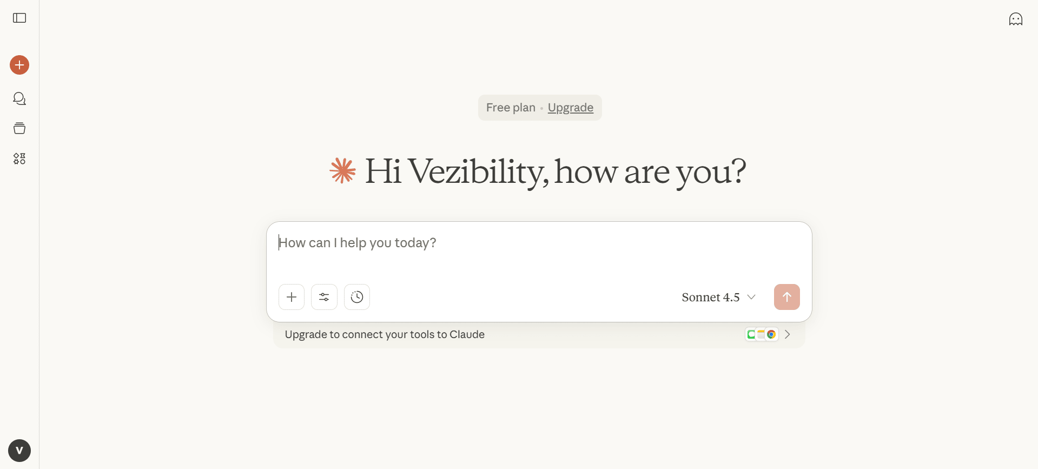This screenshot has height=469, width=1038.
Task: Enable incognito chat with the ghost icon
Action: coord(1015,19)
